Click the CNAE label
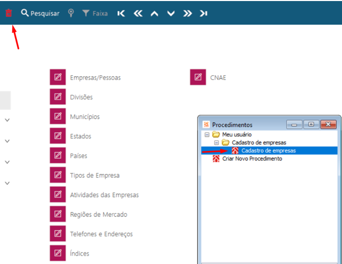The height and width of the screenshot is (264, 342). pos(218,78)
